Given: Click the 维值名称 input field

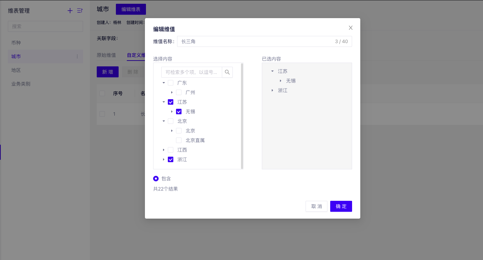Looking at the screenshot, I should click(256, 41).
